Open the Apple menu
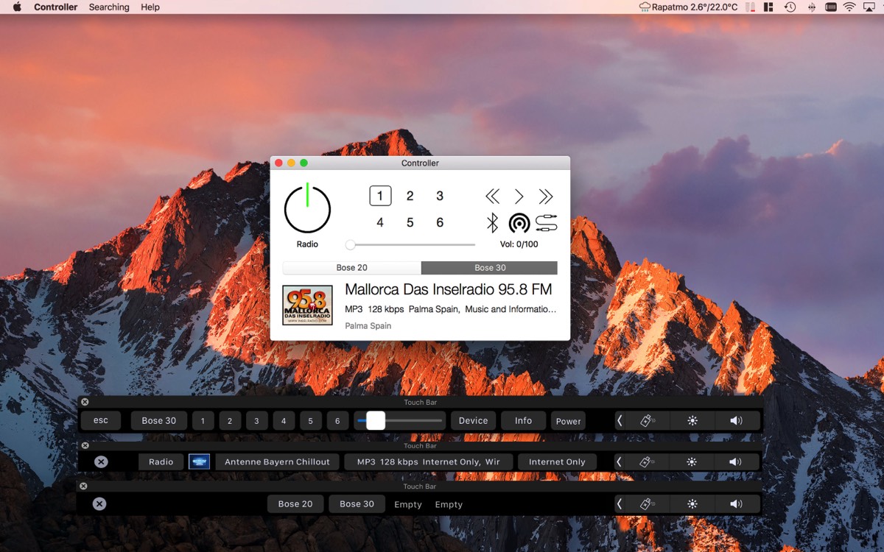Viewport: 884px width, 552px height. pyautogui.click(x=17, y=7)
